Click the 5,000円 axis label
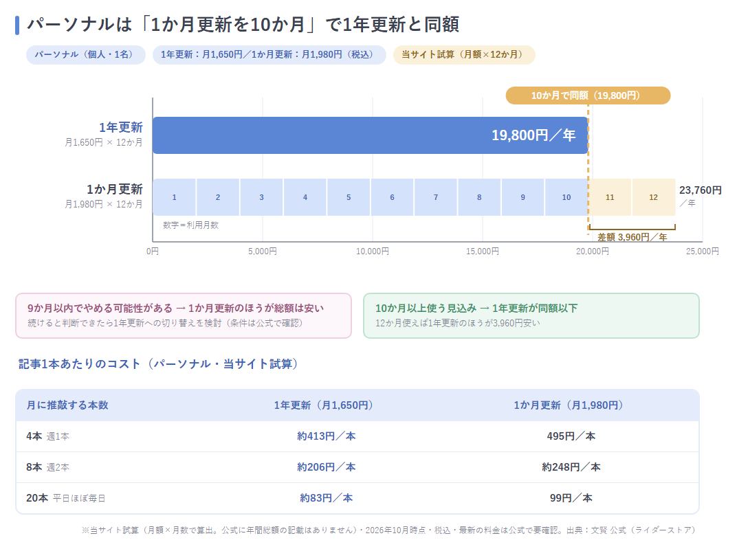The image size is (737, 549). (262, 251)
